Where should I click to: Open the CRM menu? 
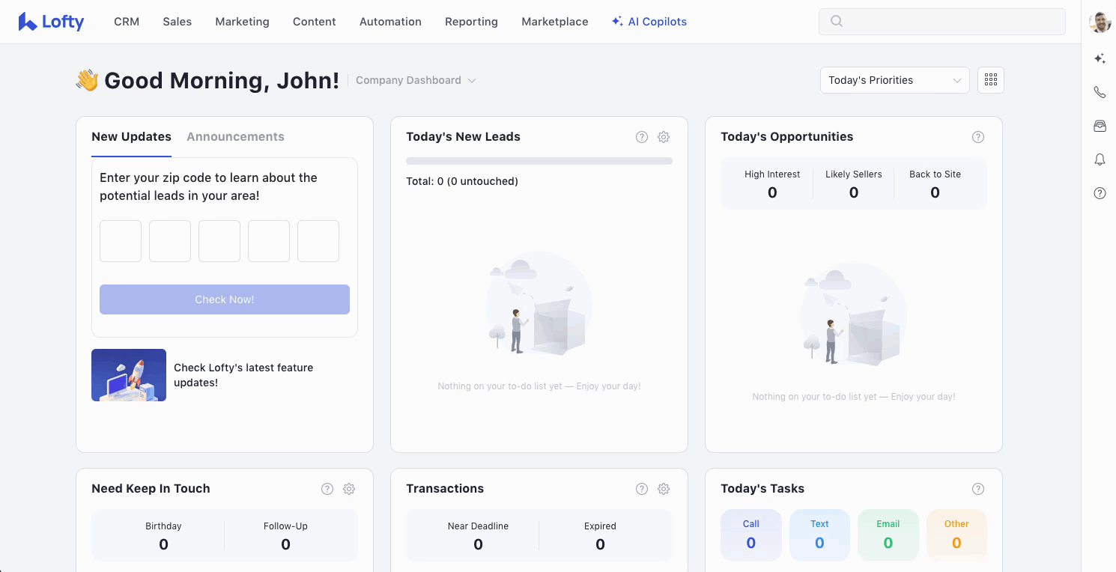point(127,22)
